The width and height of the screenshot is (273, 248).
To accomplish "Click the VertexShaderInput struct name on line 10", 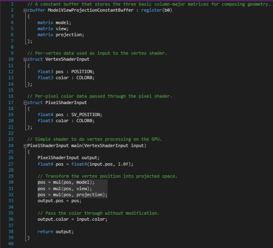I will tap(67, 59).
